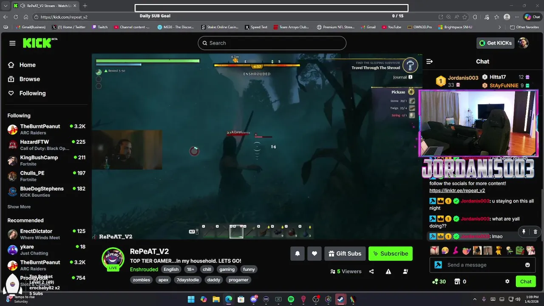Open the user profile avatar menu

[523, 43]
